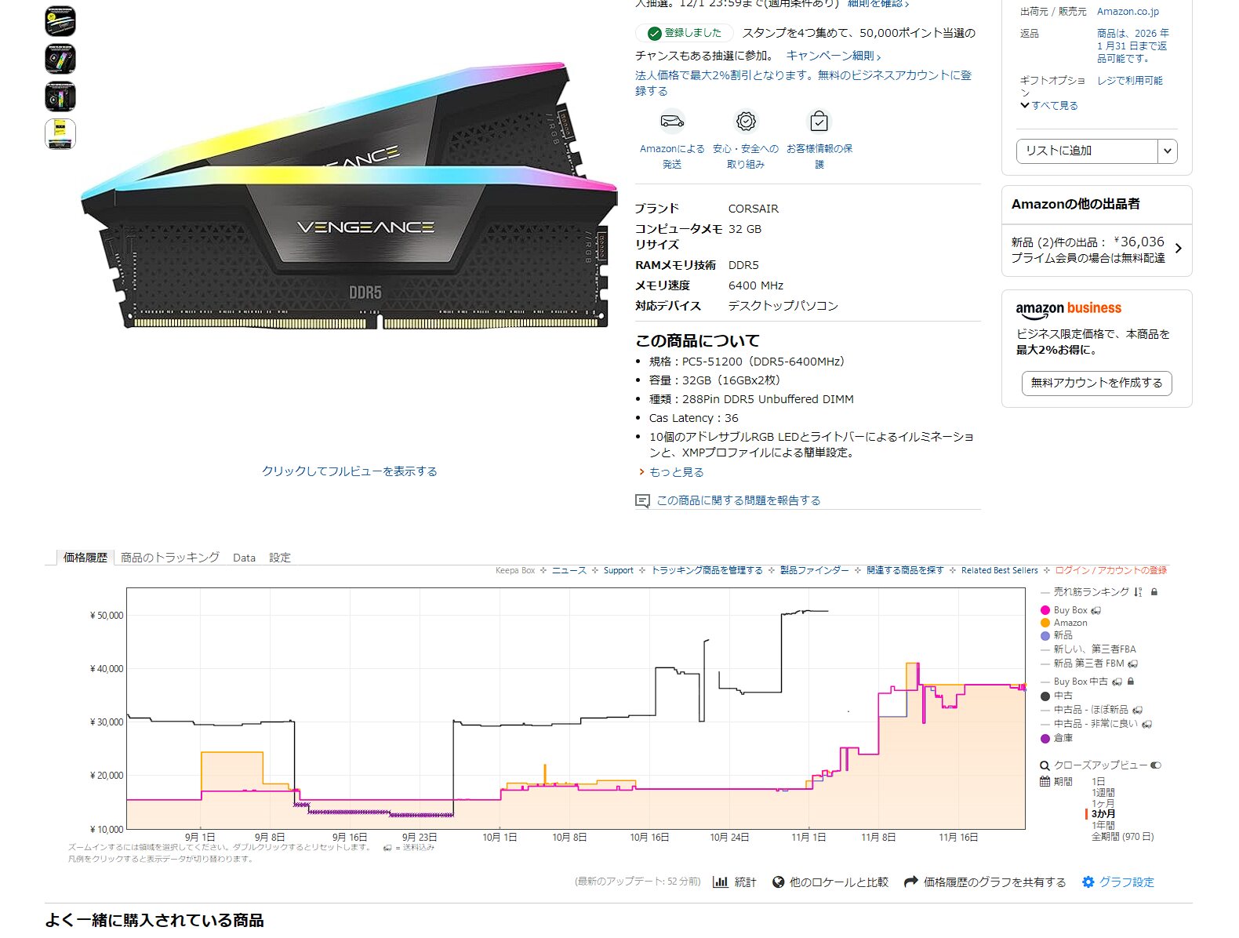Viewport: 1239px width, 938px height.
Task: Click the リストに追加 button
Action: (1087, 151)
